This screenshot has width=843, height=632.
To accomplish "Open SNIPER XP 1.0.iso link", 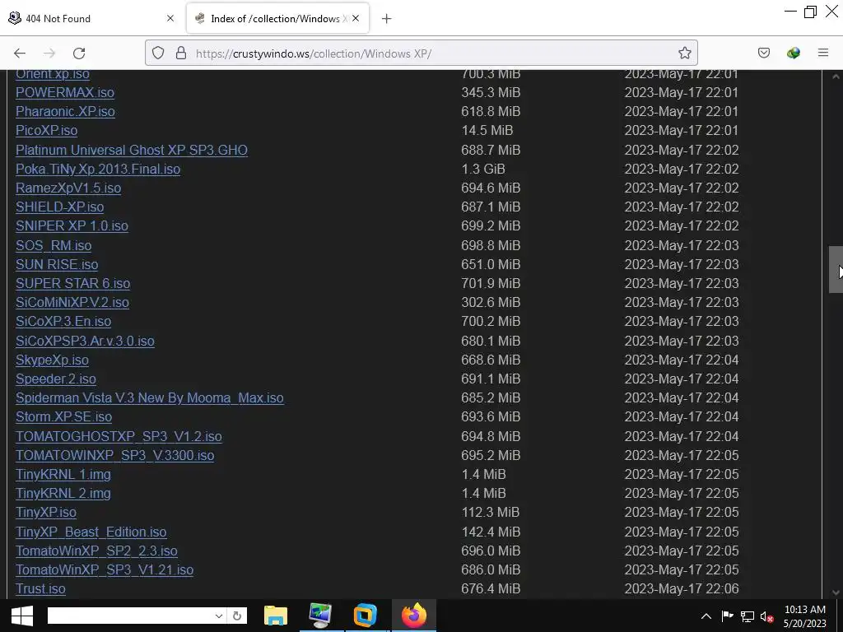I will 72,225.
